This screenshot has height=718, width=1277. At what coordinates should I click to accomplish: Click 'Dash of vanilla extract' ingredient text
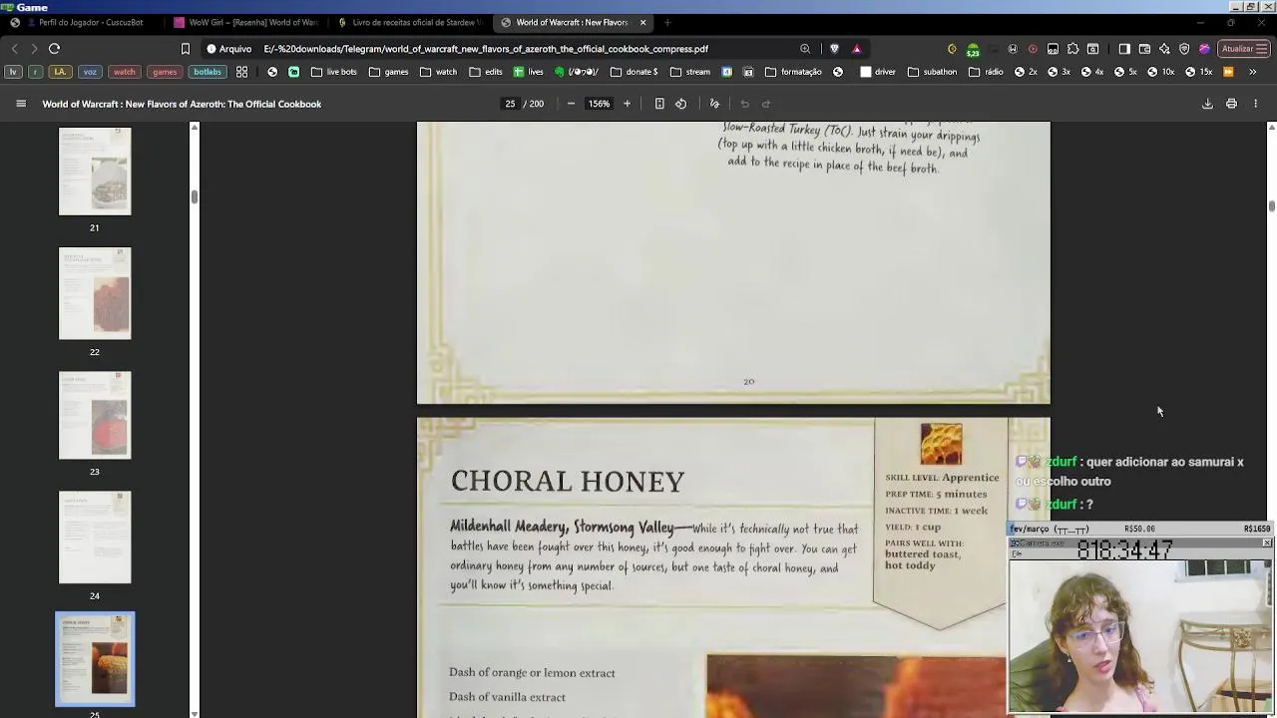[507, 697]
